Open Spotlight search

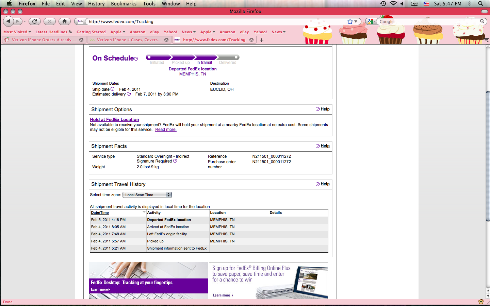pyautogui.click(x=480, y=3)
